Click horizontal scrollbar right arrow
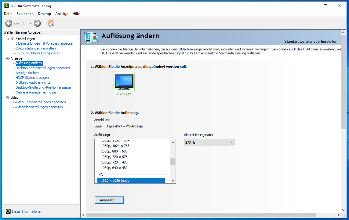This screenshot has height=220, width=349. (x=338, y=215)
